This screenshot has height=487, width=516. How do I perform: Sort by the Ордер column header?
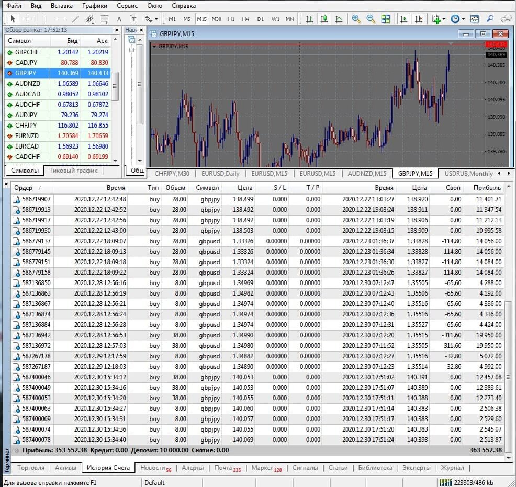(24, 188)
